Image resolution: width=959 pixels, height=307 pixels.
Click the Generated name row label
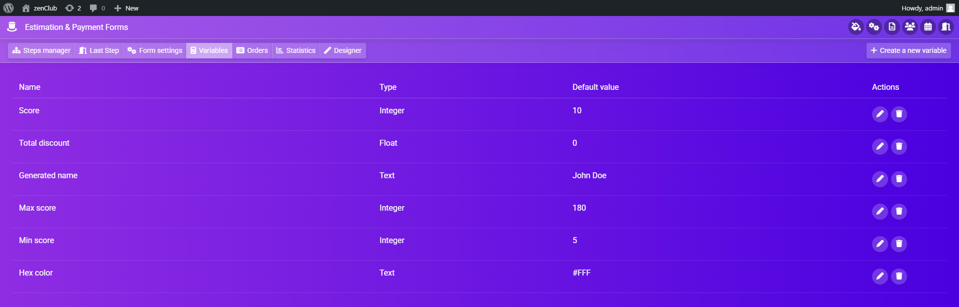pyautogui.click(x=48, y=176)
